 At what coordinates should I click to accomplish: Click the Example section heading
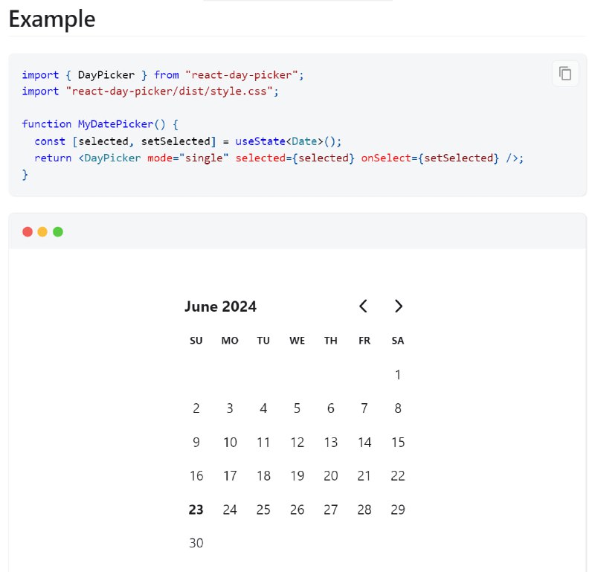(x=52, y=19)
